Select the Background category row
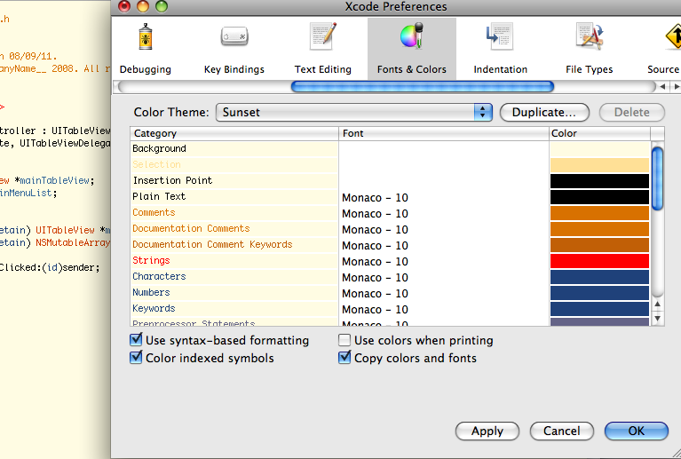 (x=234, y=149)
